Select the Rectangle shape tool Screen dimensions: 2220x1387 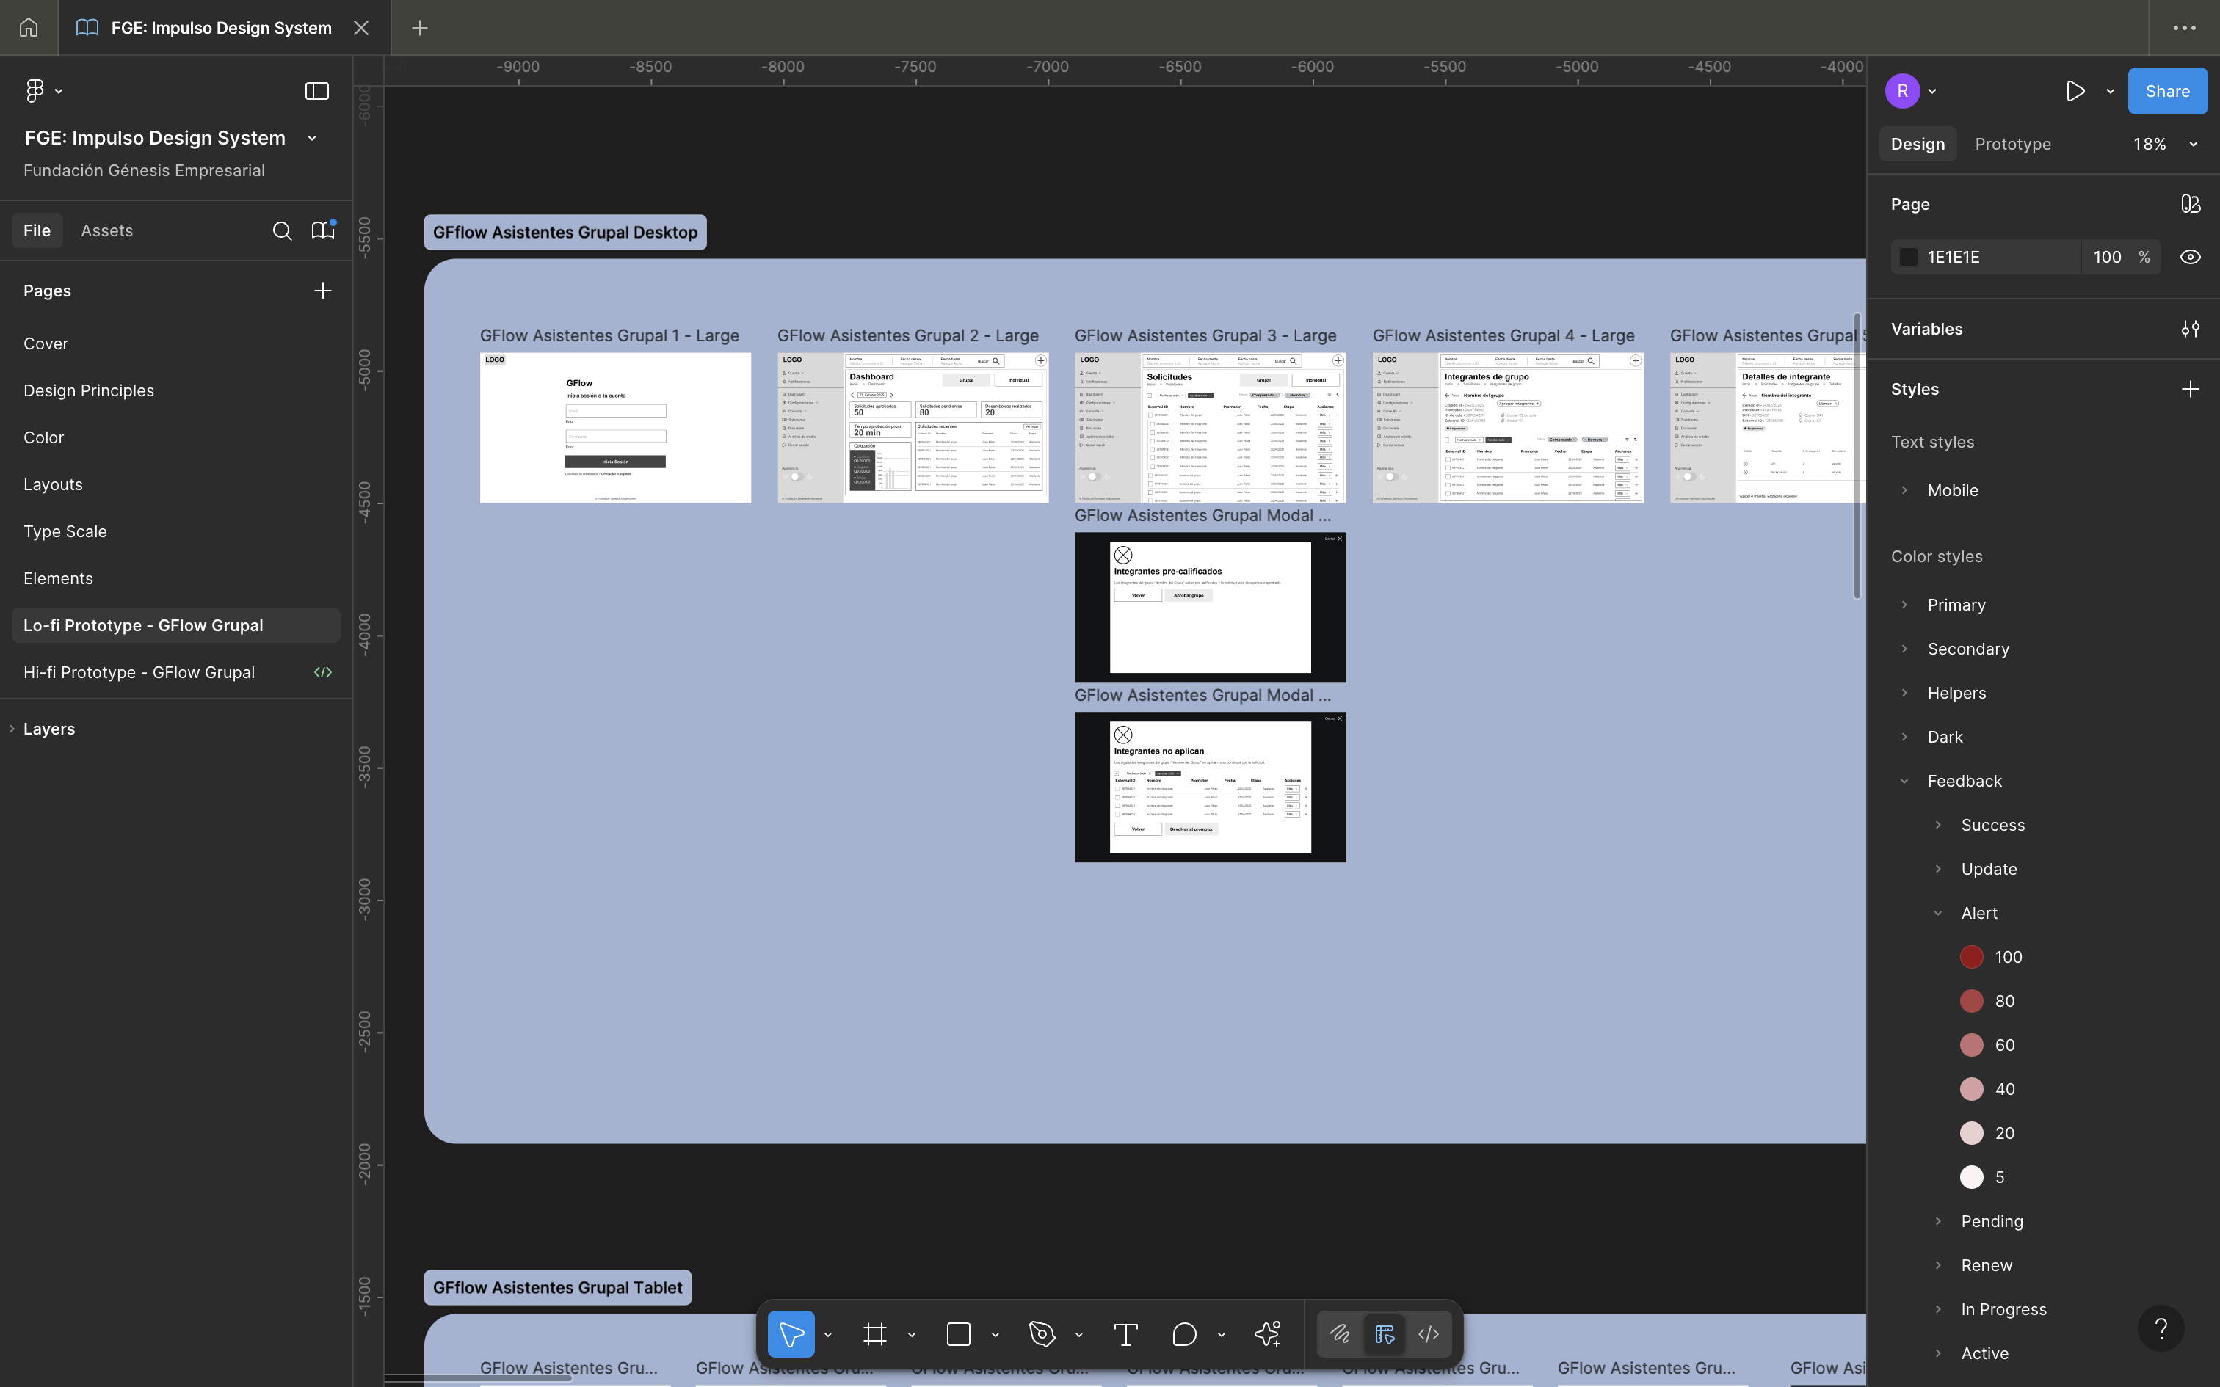(959, 1334)
